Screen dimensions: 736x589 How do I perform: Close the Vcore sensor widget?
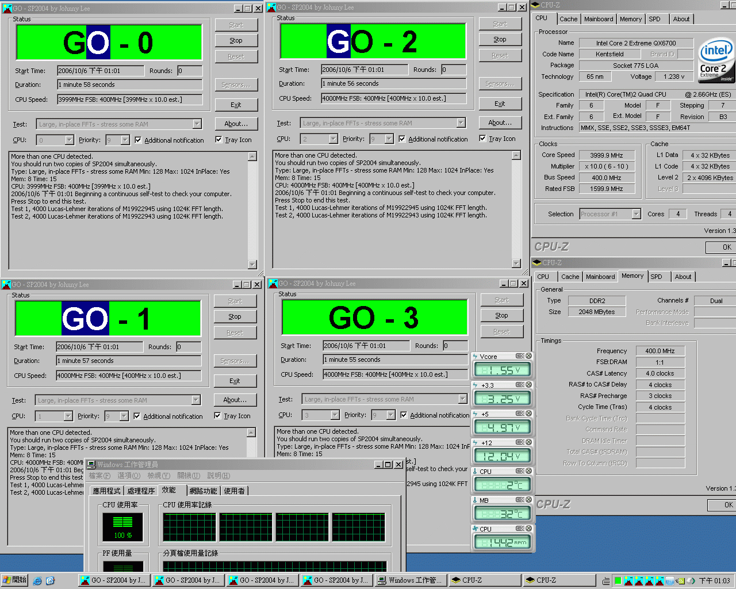(x=528, y=356)
